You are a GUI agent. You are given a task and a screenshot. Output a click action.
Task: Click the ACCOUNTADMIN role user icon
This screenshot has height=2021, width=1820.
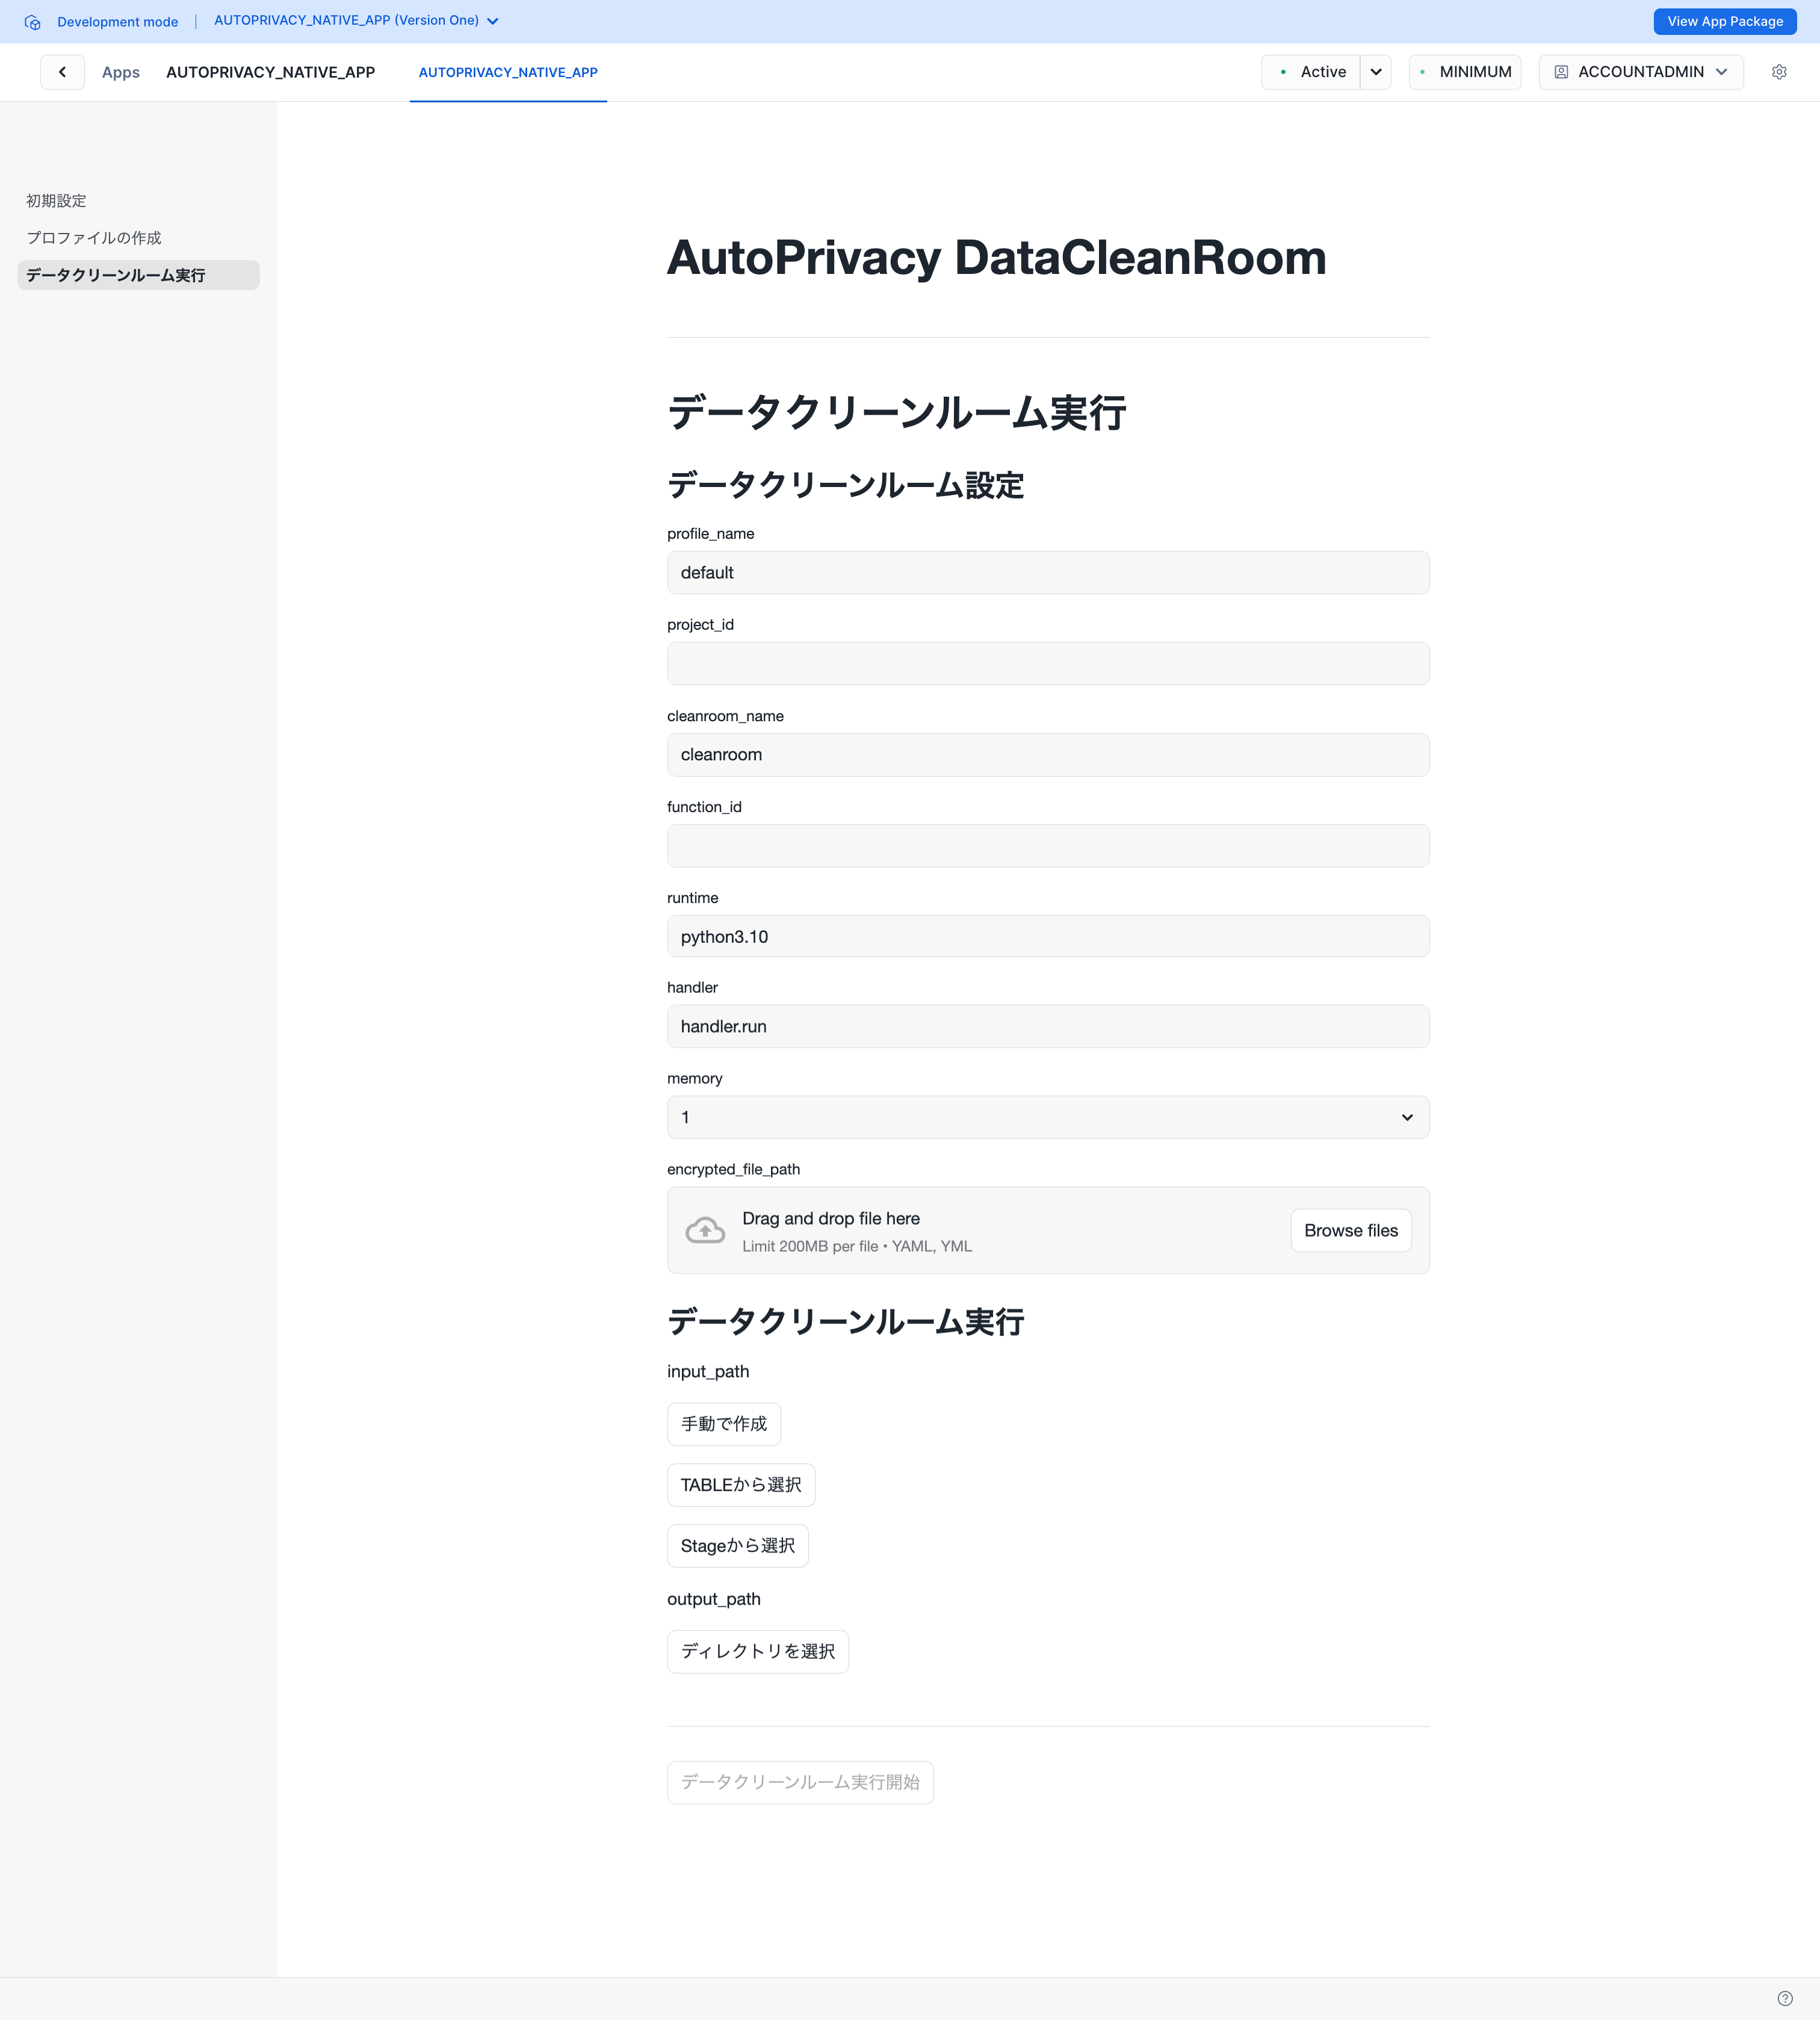1560,72
